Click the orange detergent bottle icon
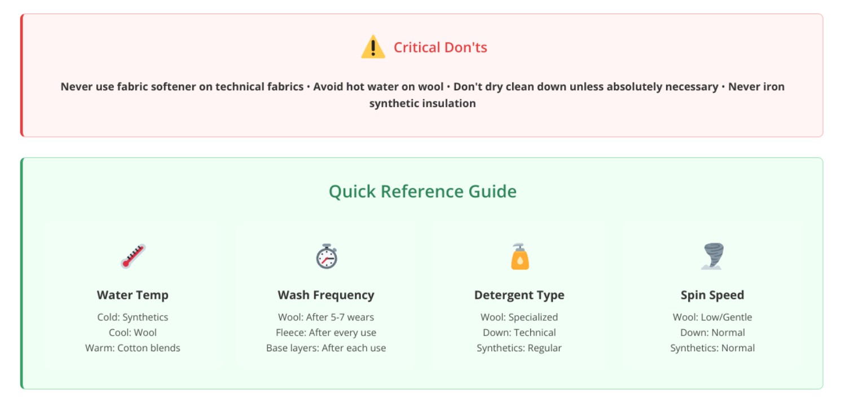 click(520, 257)
